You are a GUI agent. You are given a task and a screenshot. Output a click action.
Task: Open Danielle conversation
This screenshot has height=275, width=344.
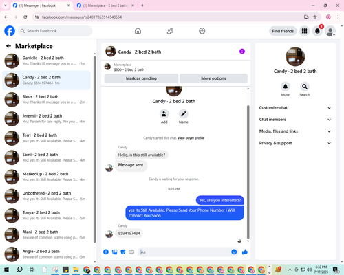[46, 60]
